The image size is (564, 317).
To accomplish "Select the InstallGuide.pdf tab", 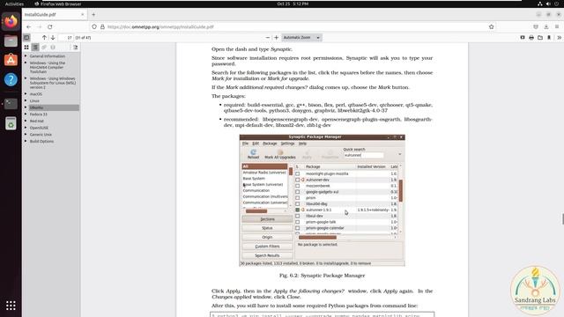I will 55,15.
